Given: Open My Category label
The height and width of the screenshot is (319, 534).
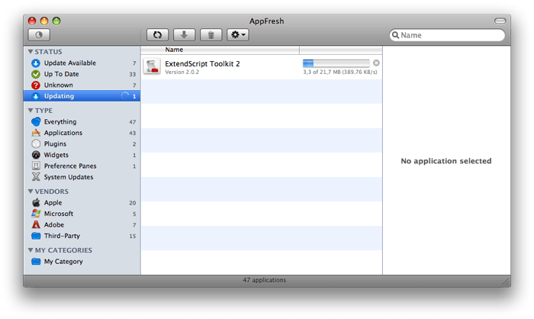Looking at the screenshot, I should (x=63, y=262).
